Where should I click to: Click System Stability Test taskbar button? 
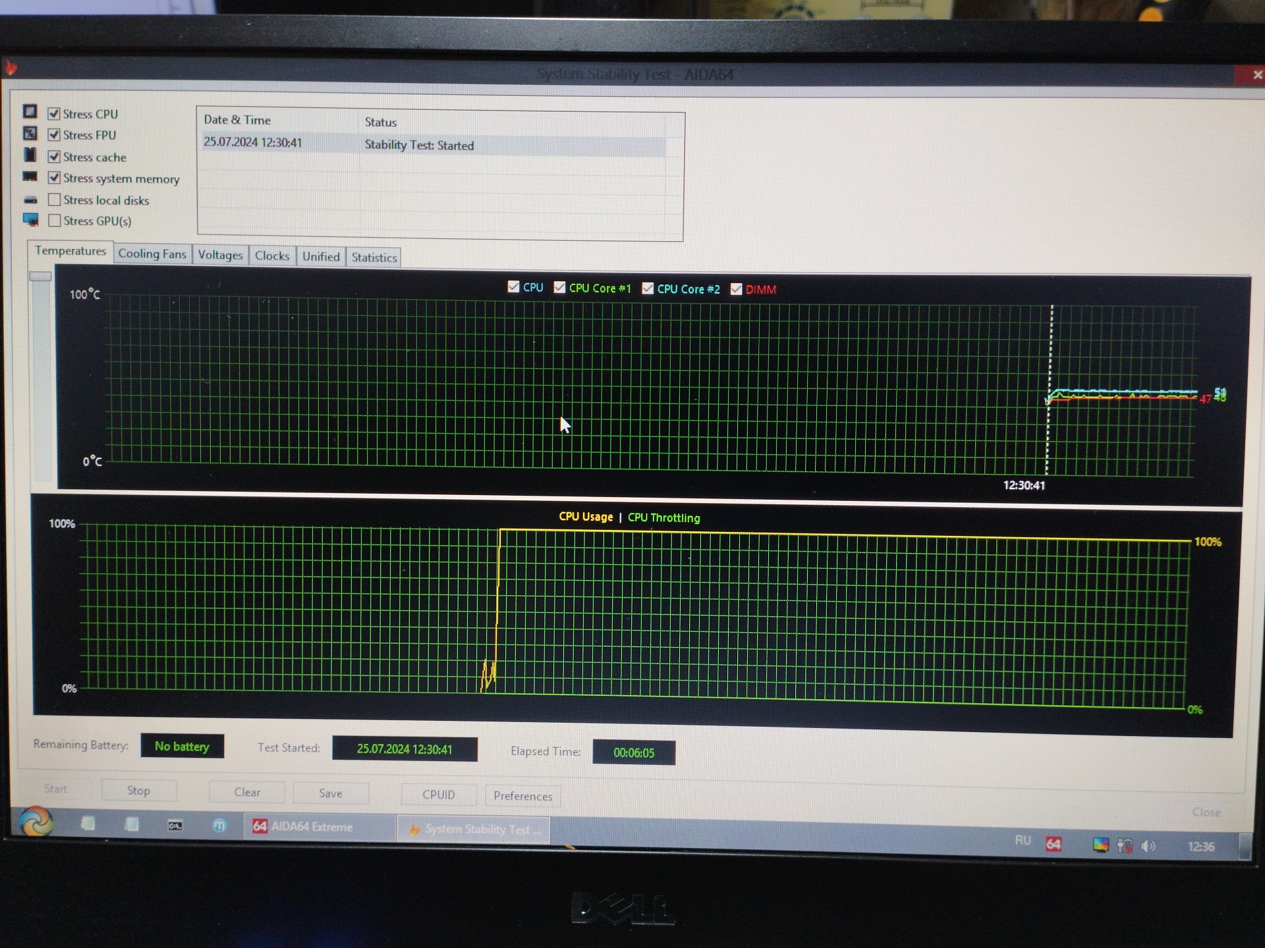click(473, 829)
